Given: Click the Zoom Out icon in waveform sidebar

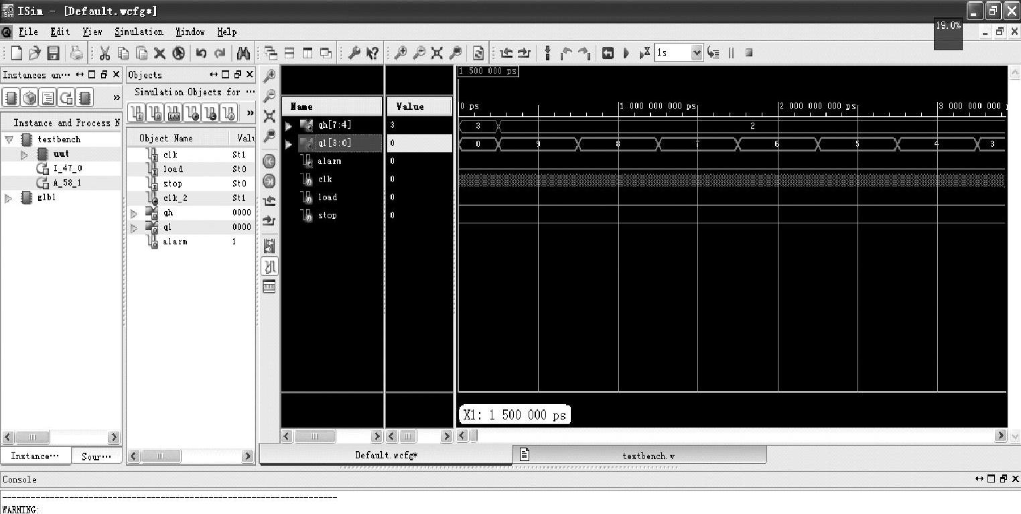Looking at the screenshot, I should point(269,96).
